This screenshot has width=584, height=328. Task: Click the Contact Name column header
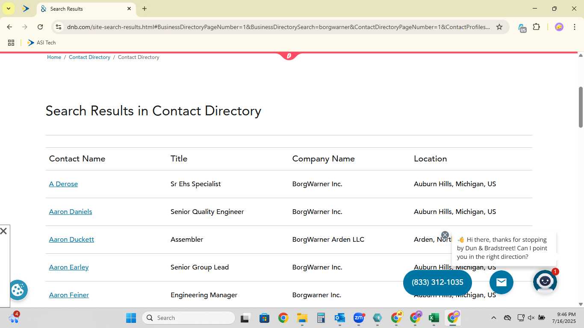tap(77, 159)
